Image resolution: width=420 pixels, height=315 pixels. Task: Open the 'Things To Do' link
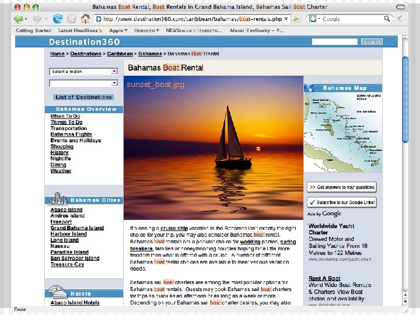tap(66, 122)
